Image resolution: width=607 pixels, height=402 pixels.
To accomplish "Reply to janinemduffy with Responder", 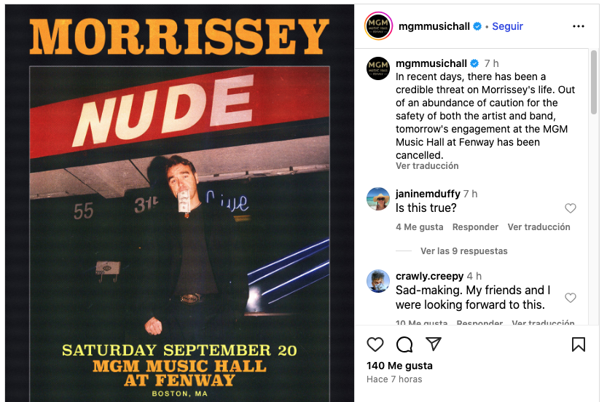I will pyautogui.click(x=475, y=227).
